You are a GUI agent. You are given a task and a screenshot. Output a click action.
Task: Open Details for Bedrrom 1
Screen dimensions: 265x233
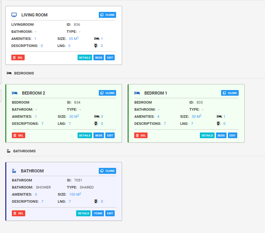[x=207, y=135]
